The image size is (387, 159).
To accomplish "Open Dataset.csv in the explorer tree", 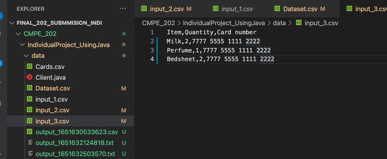I will tap(52, 88).
